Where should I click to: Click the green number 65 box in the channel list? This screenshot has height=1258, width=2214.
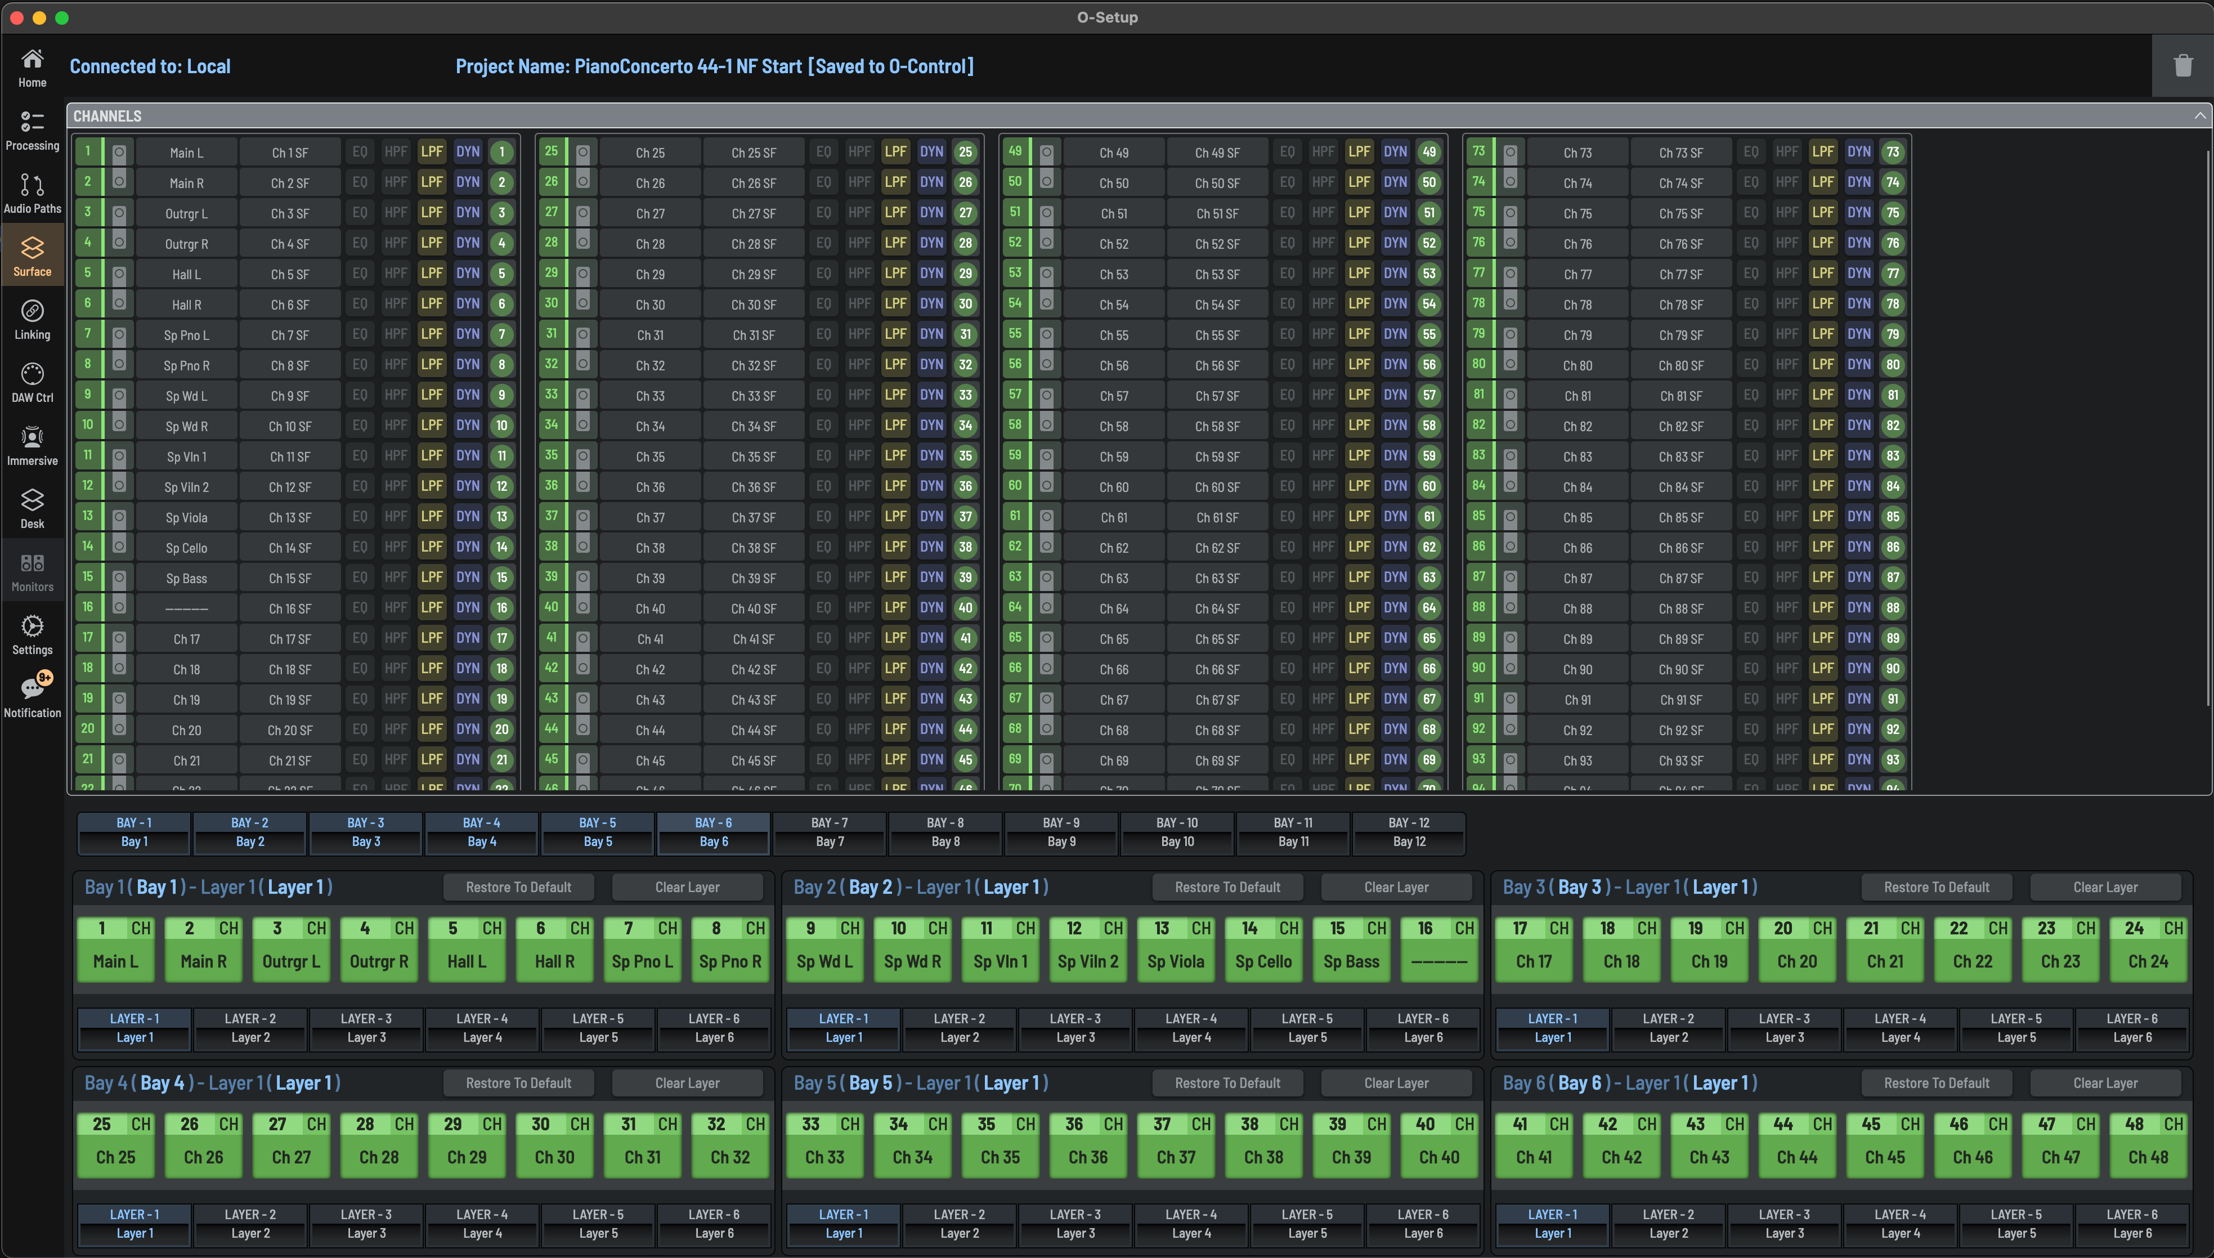pyautogui.click(x=1015, y=638)
